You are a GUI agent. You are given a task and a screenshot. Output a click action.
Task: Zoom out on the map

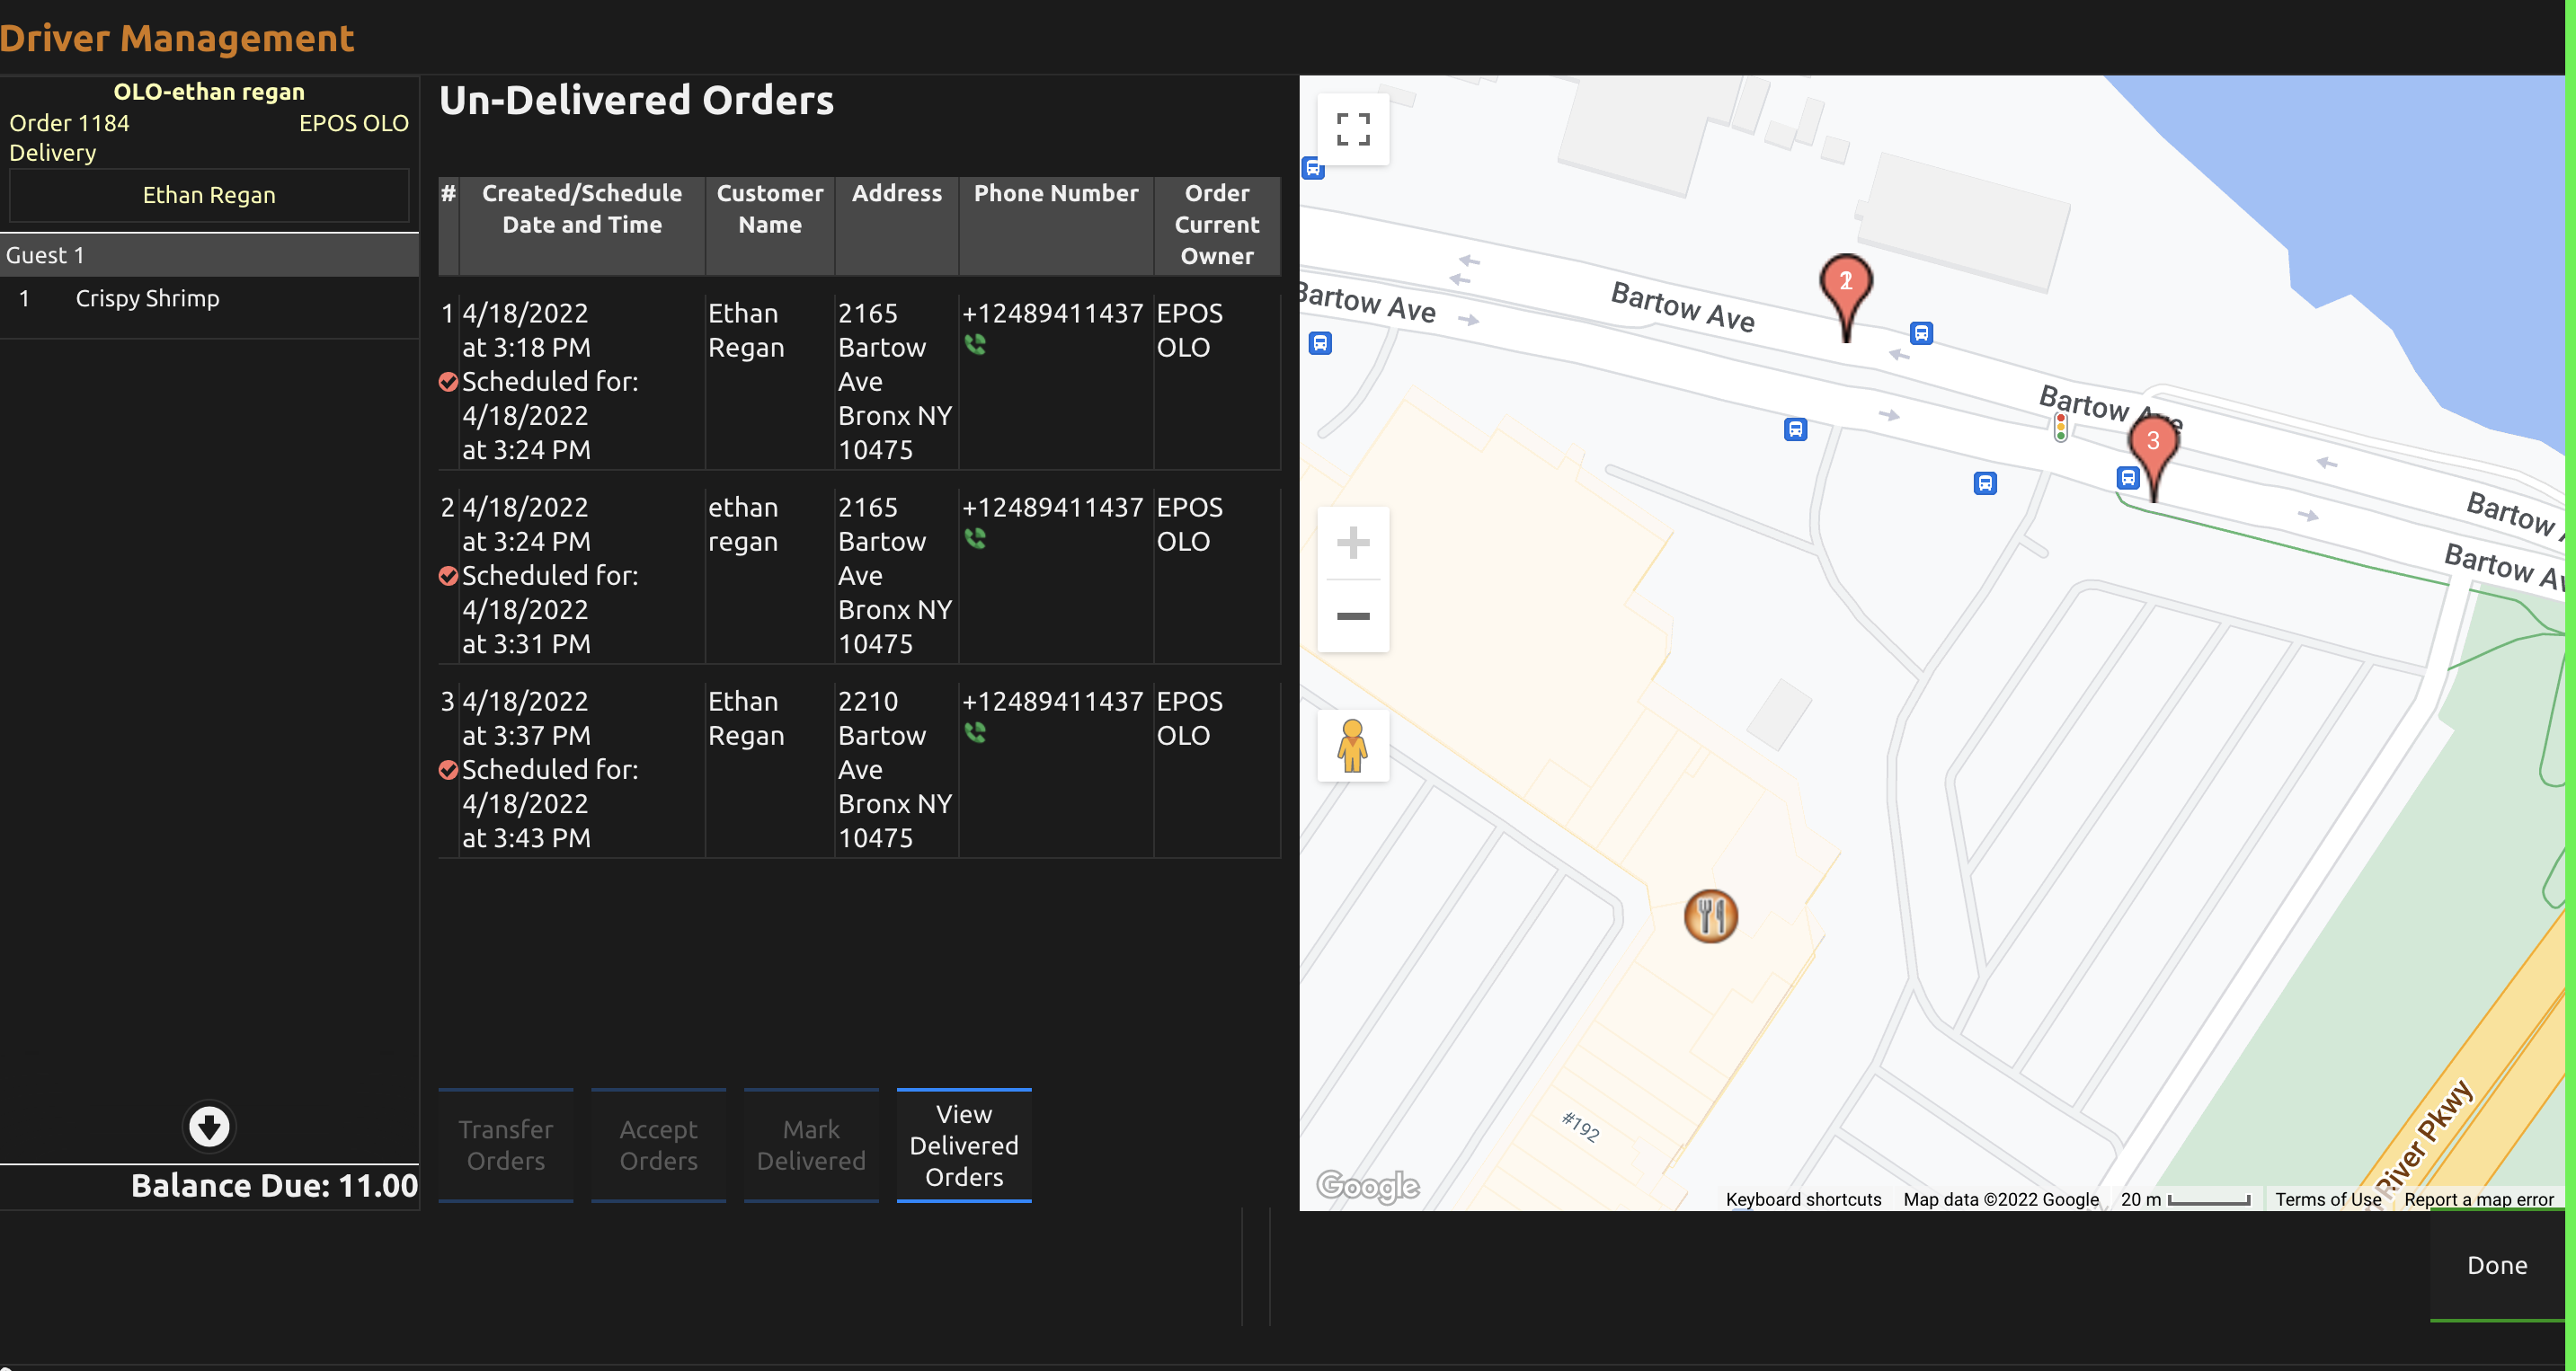pyautogui.click(x=1352, y=615)
